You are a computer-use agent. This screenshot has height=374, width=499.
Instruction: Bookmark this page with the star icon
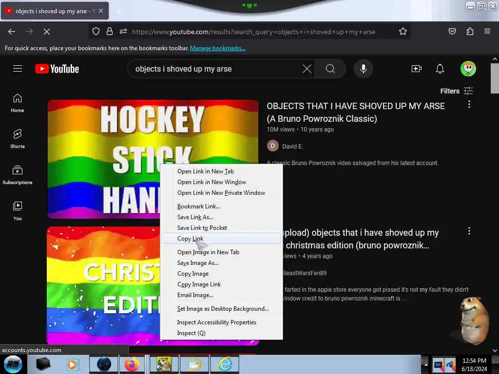[x=403, y=31]
